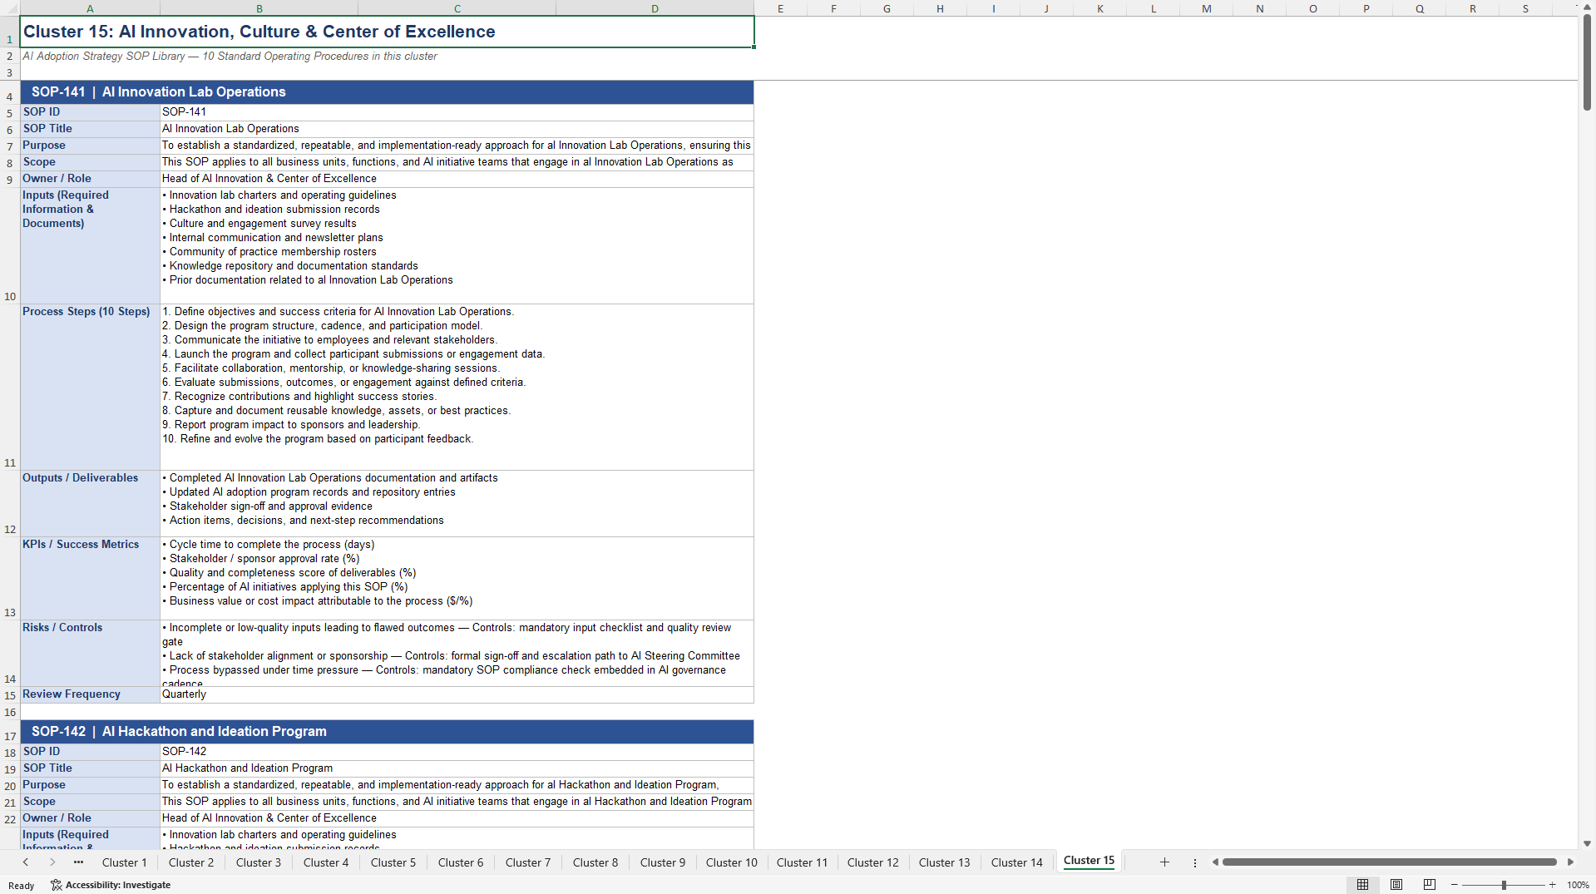Image resolution: width=1596 pixels, height=894 pixels.
Task: Open Cluster 12 sheet tab
Action: coord(873,862)
